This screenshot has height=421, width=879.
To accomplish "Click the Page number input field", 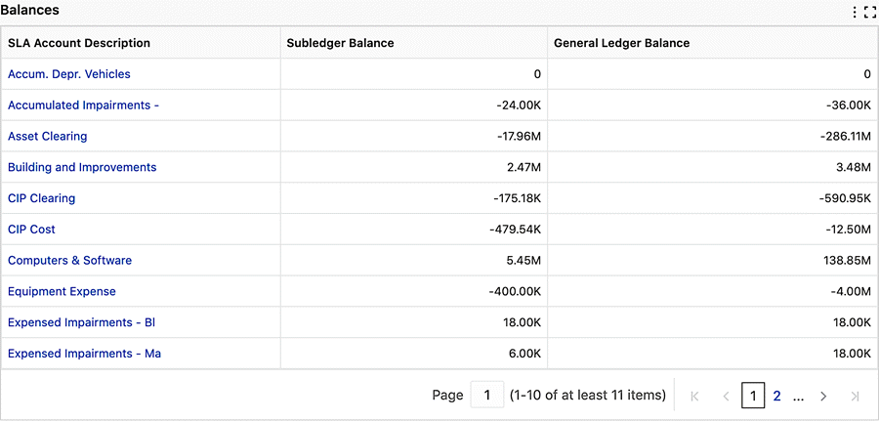I will [486, 396].
